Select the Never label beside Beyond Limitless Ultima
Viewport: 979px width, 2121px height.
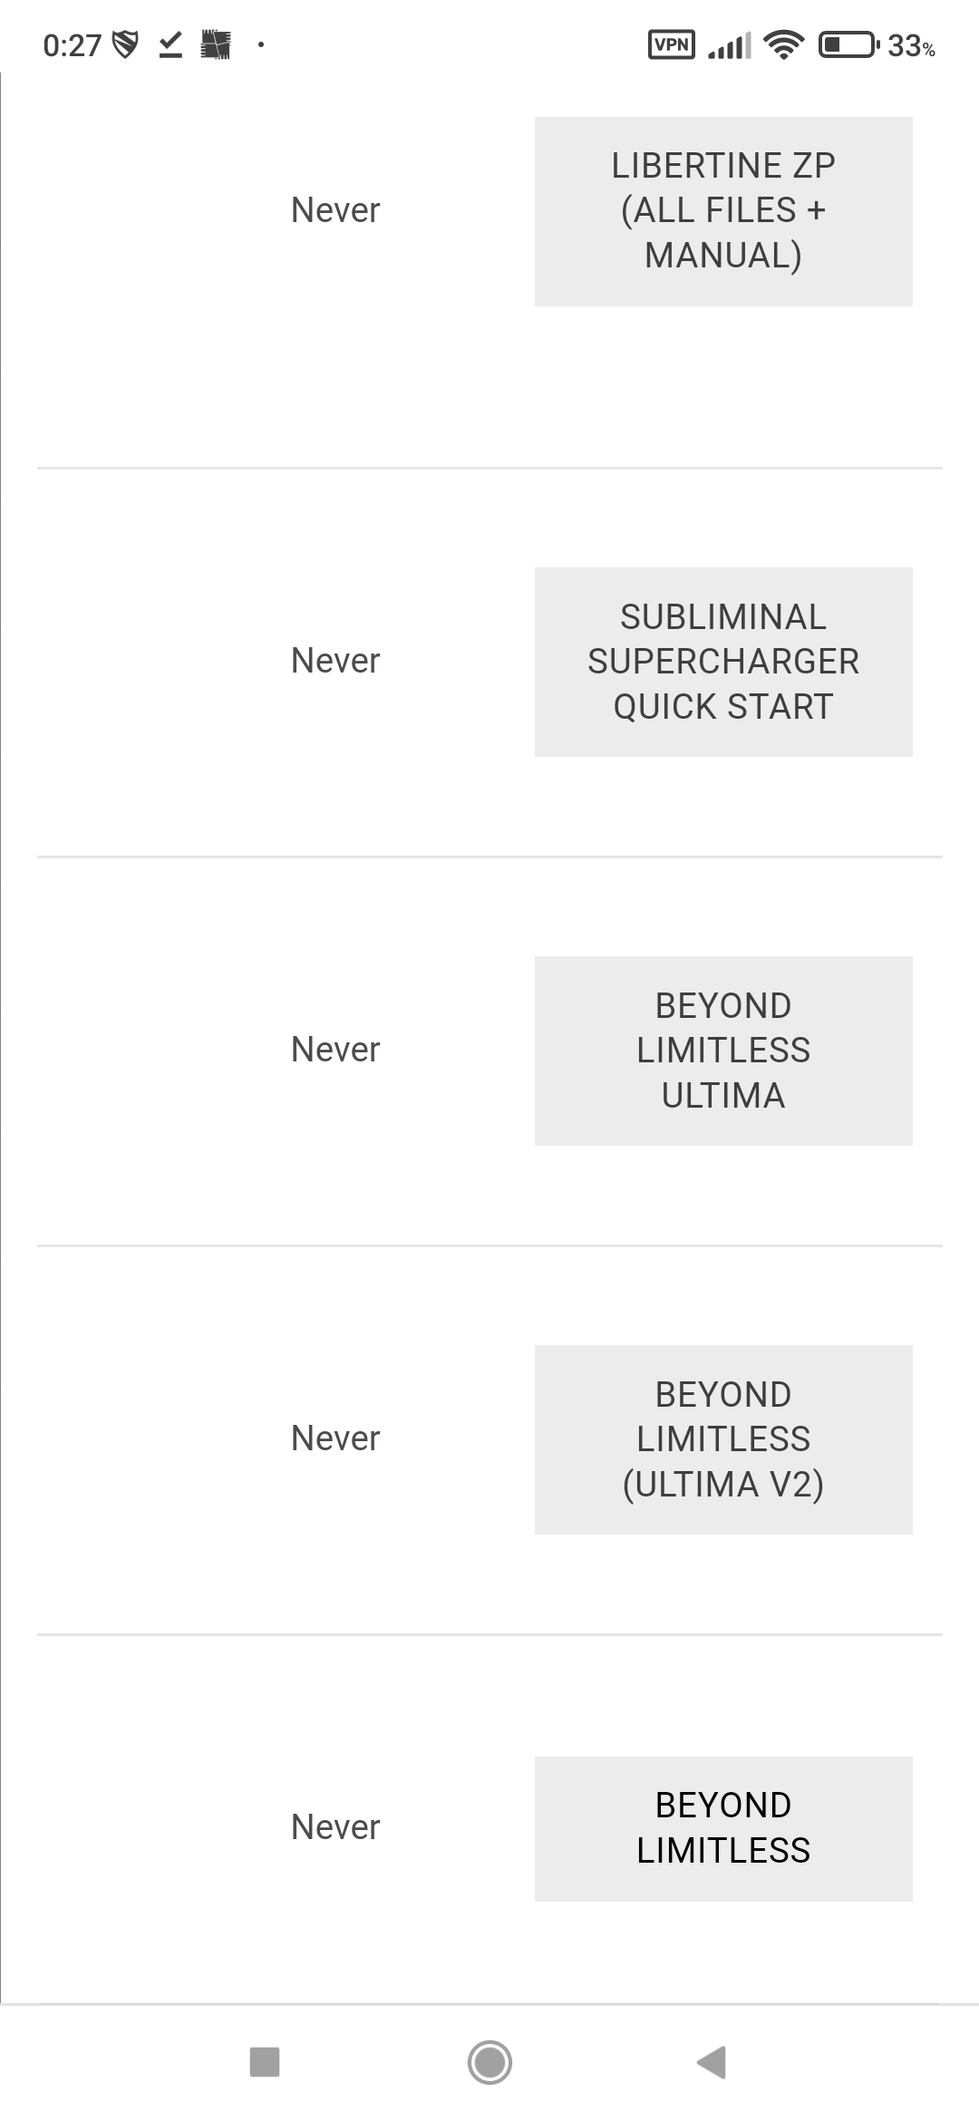click(335, 1050)
